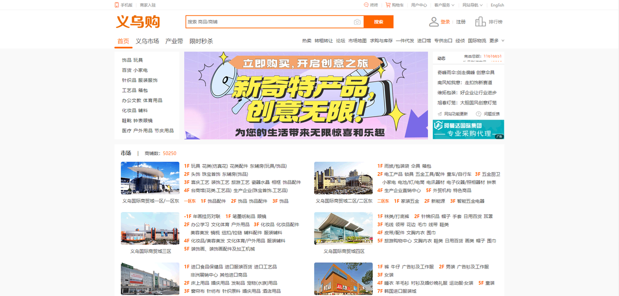Open the 市场地图 menu item
619x296 pixels.
357,41
